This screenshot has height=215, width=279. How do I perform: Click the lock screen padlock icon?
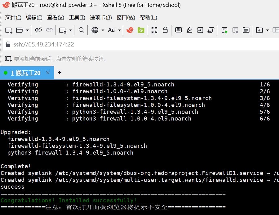[165, 30]
